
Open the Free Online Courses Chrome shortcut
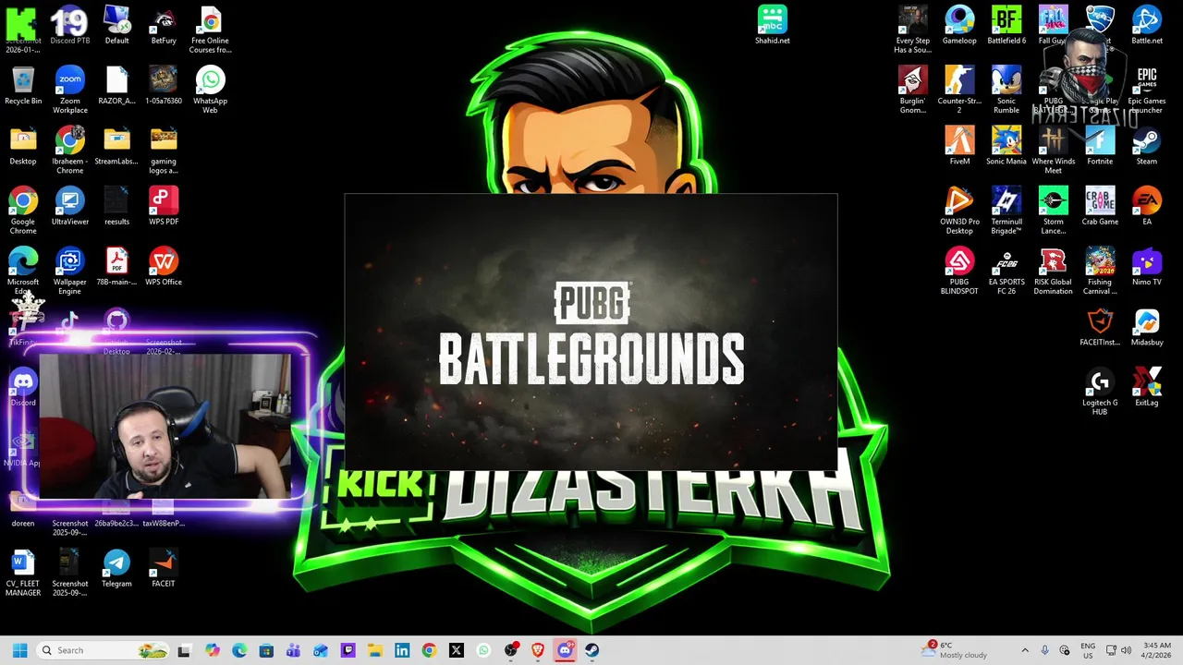tap(210, 30)
